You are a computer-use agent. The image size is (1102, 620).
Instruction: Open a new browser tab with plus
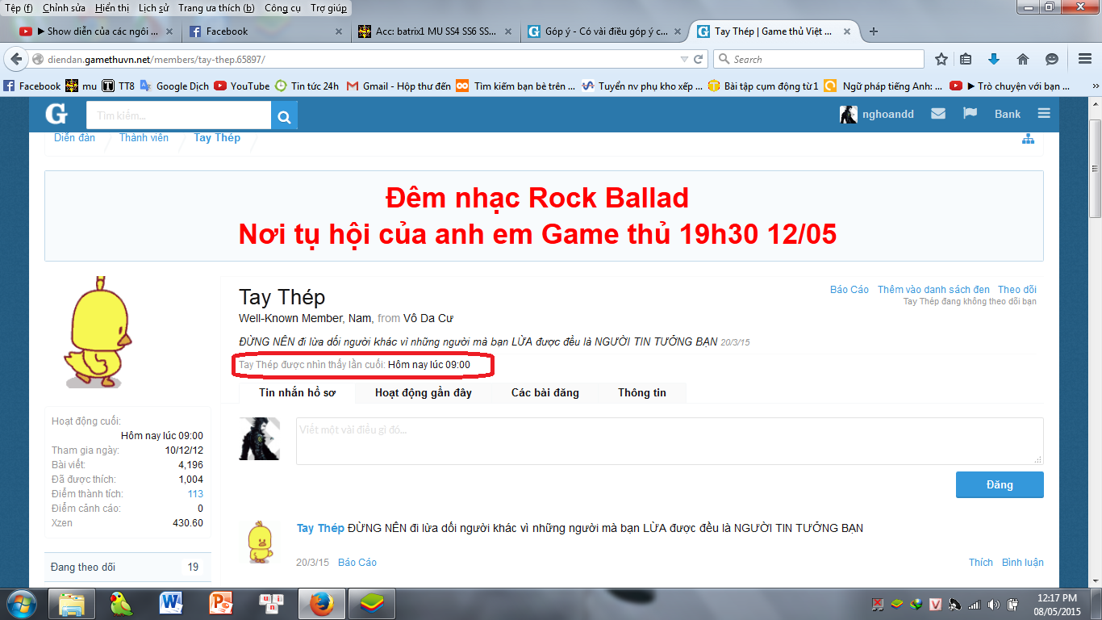point(873,31)
